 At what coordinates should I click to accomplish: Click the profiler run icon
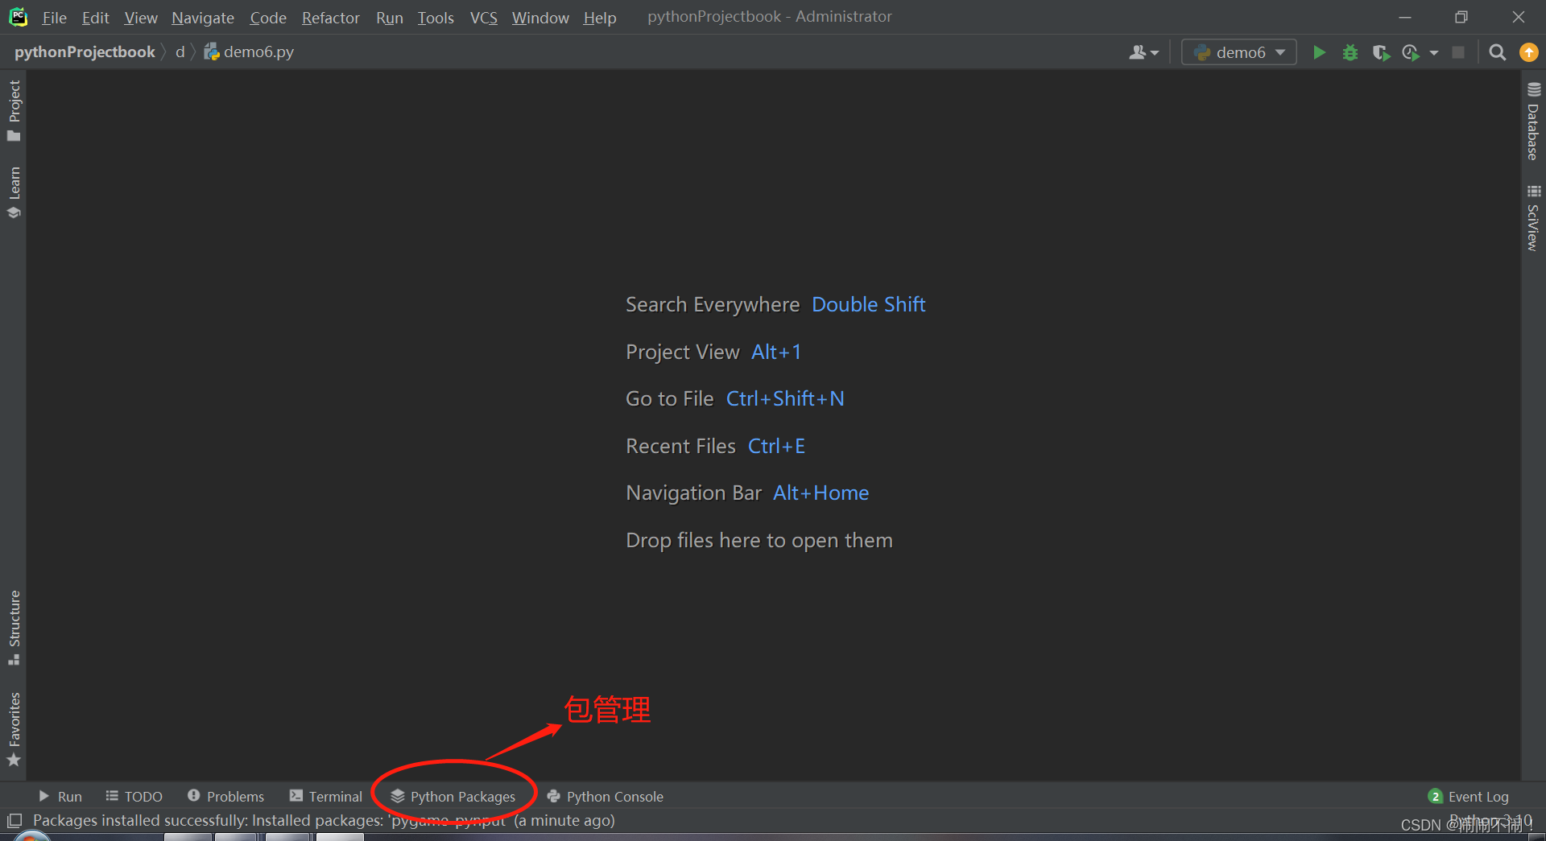[1411, 52]
